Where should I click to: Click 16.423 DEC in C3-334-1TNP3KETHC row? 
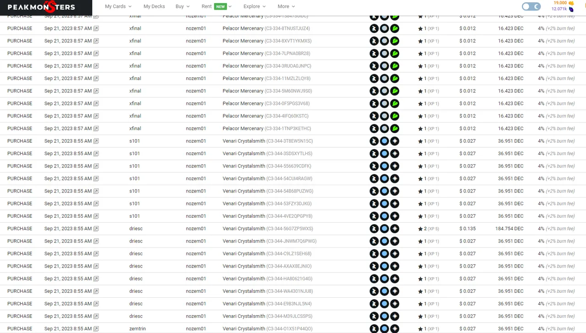coord(511,129)
